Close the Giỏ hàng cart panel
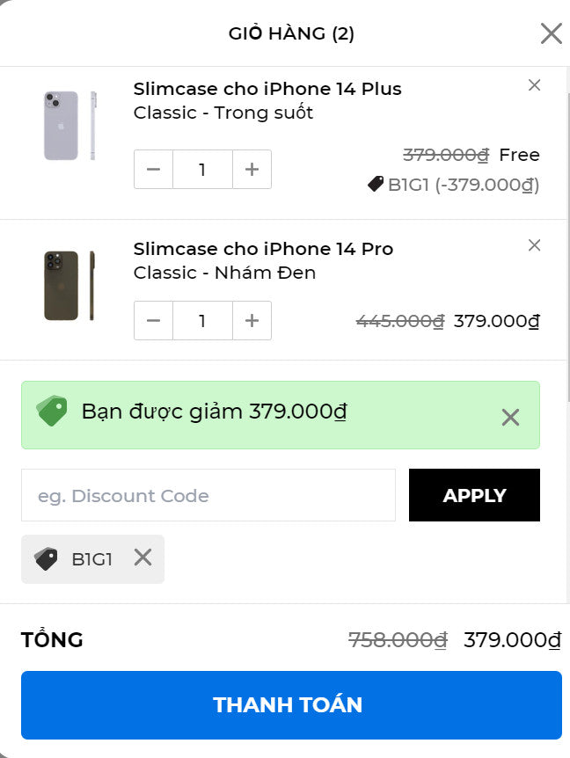This screenshot has width=570, height=758. click(x=551, y=33)
